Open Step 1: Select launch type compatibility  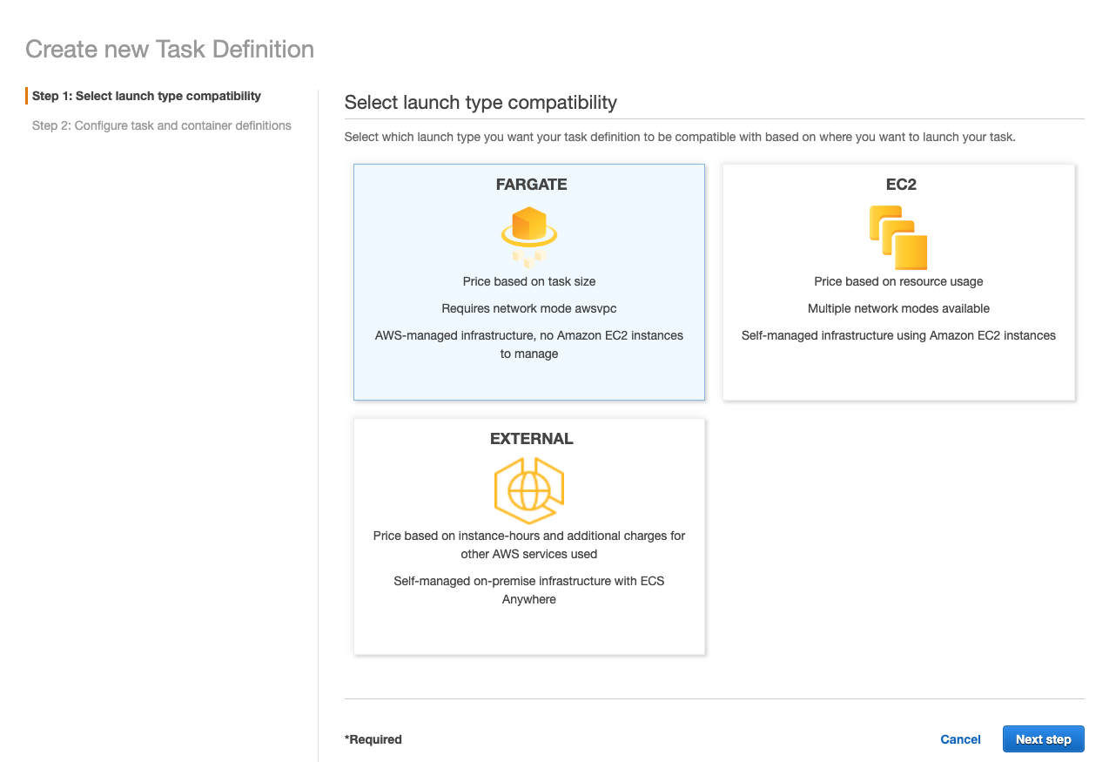[146, 96]
